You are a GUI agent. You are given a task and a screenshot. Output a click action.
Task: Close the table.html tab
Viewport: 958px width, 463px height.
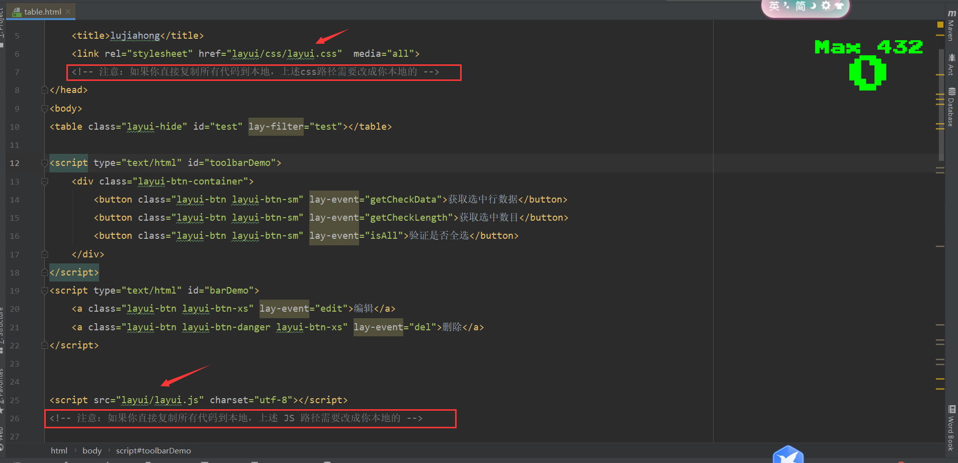pos(68,12)
